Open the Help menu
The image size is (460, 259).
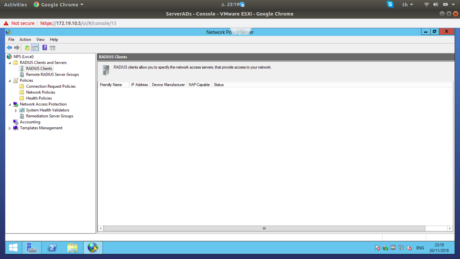[x=54, y=39]
